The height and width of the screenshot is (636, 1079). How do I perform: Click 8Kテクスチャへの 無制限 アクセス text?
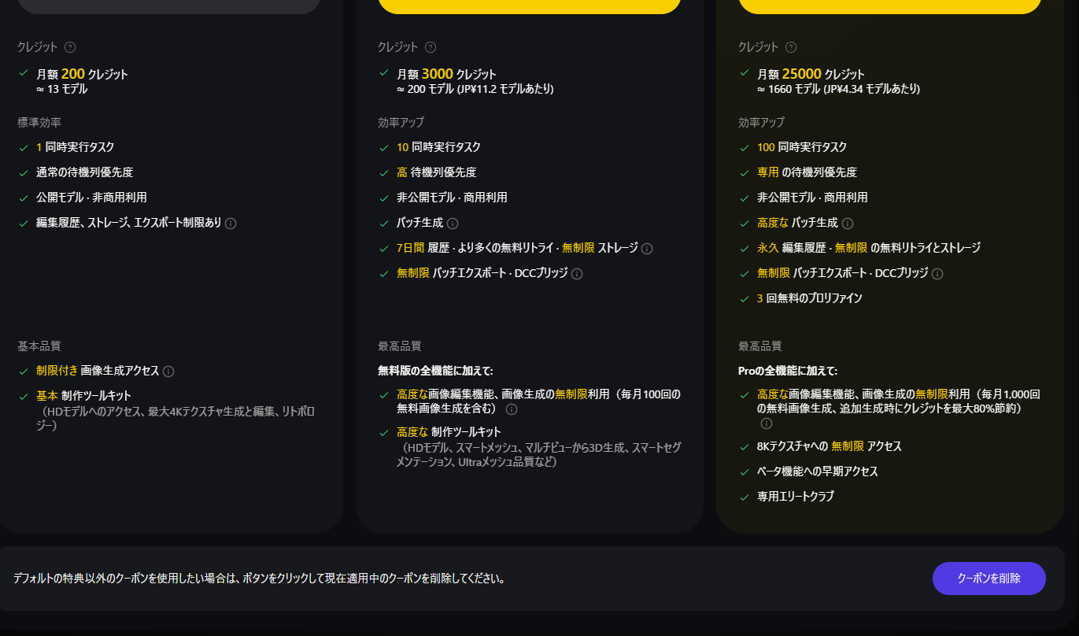pyautogui.click(x=829, y=446)
